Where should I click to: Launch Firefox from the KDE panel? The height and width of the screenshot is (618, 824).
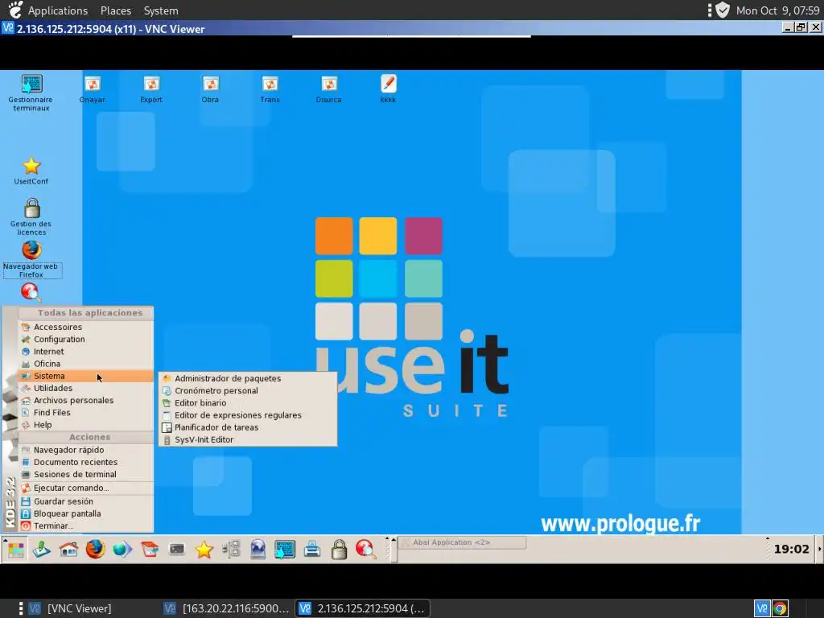coord(96,550)
